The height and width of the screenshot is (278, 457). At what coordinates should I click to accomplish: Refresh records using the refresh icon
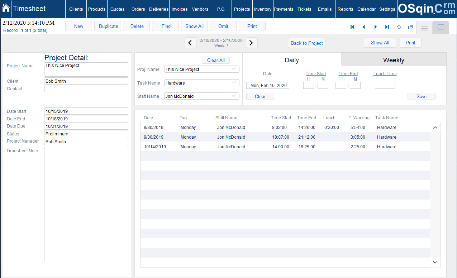pyautogui.click(x=399, y=27)
